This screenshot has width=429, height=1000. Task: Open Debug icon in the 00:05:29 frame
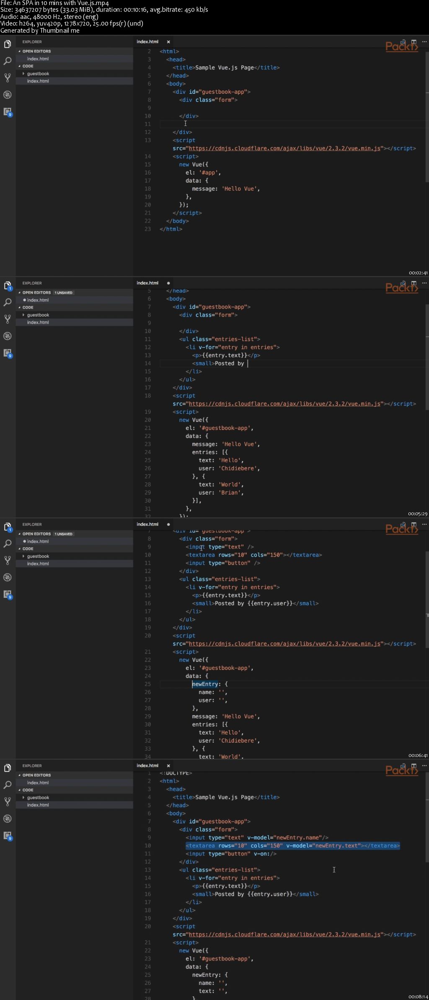pyautogui.click(x=8, y=336)
